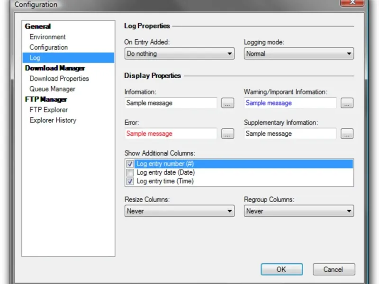
Task: Click the browse button for Supplementary Information
Action: point(347,133)
